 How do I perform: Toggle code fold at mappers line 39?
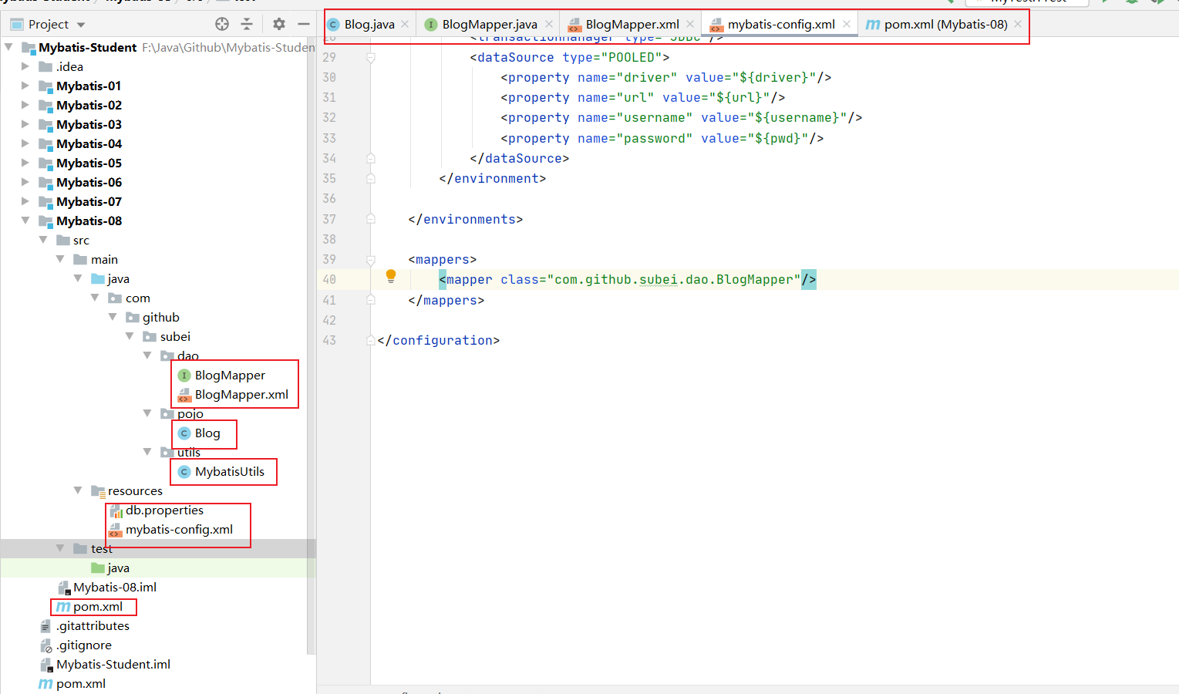point(371,260)
